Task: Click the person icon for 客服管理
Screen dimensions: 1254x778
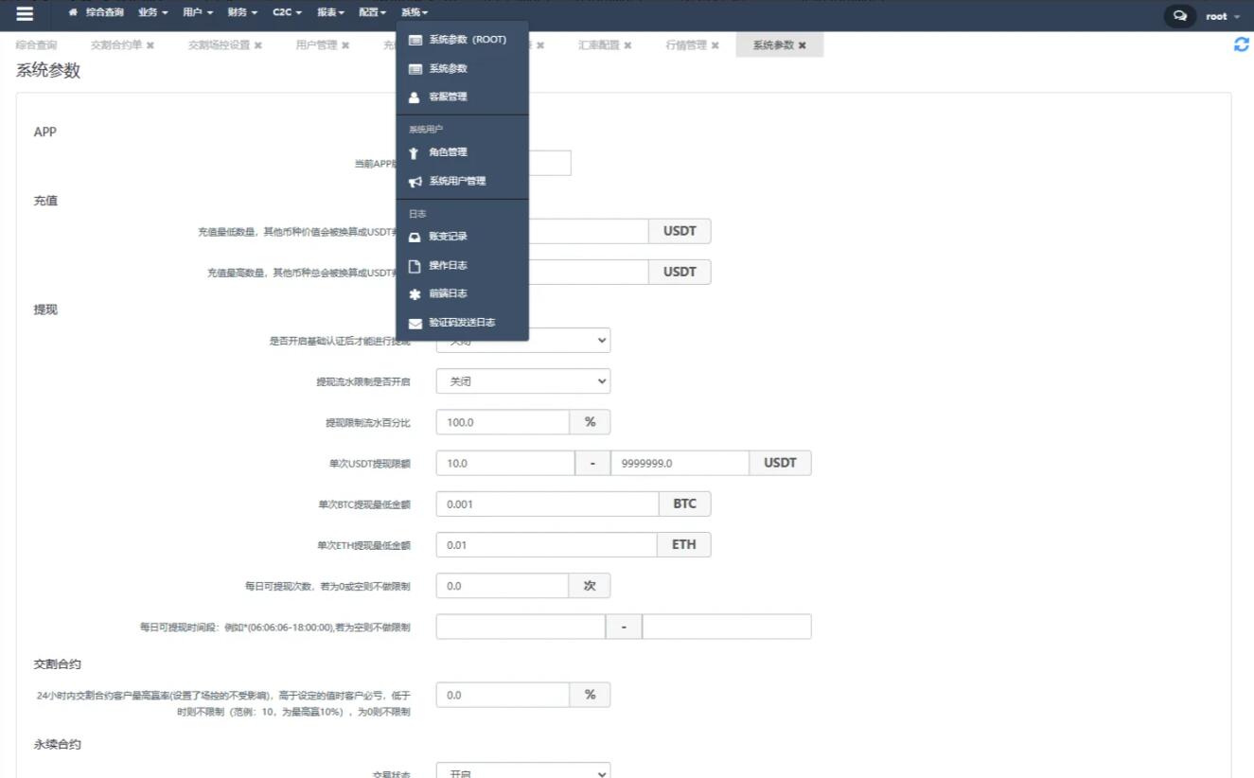Action: pyautogui.click(x=415, y=97)
